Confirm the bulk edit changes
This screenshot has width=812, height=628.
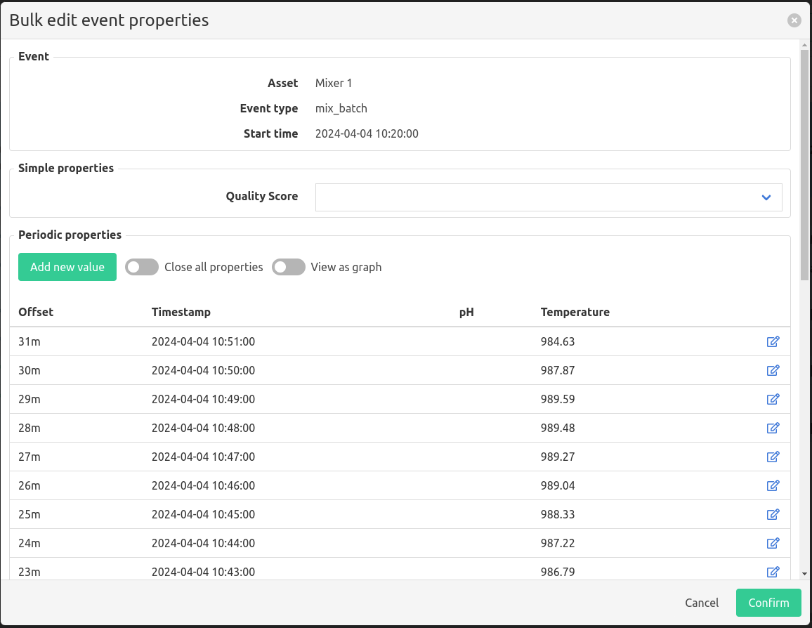(768, 603)
